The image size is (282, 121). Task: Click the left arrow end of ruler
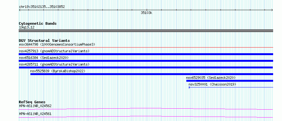(20, 10)
